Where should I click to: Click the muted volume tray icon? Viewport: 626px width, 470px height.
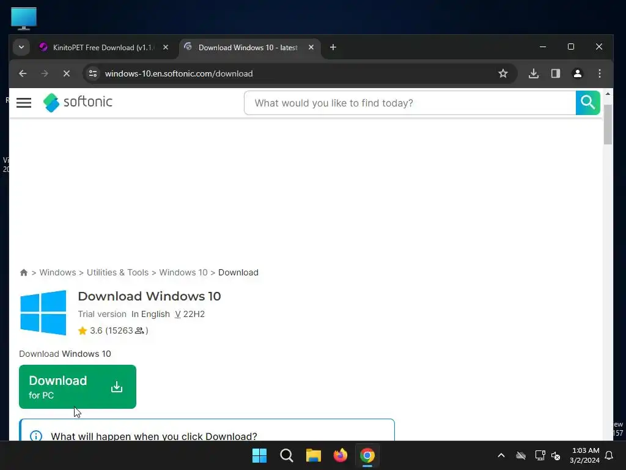pos(556,455)
